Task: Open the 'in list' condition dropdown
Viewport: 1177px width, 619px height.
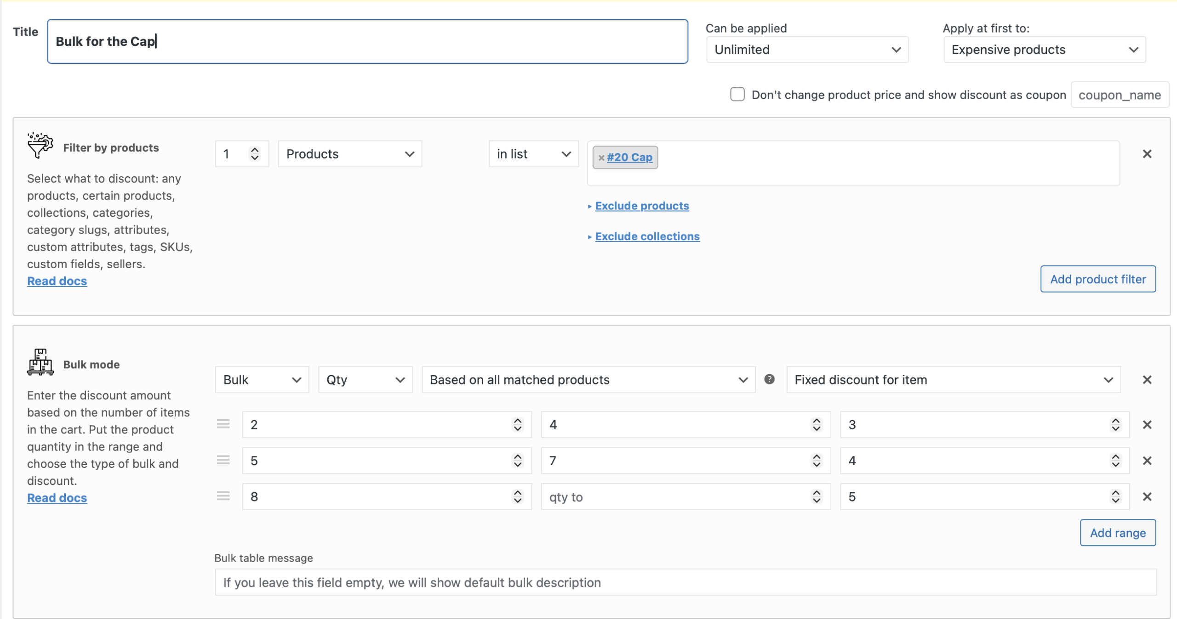Action: click(533, 154)
